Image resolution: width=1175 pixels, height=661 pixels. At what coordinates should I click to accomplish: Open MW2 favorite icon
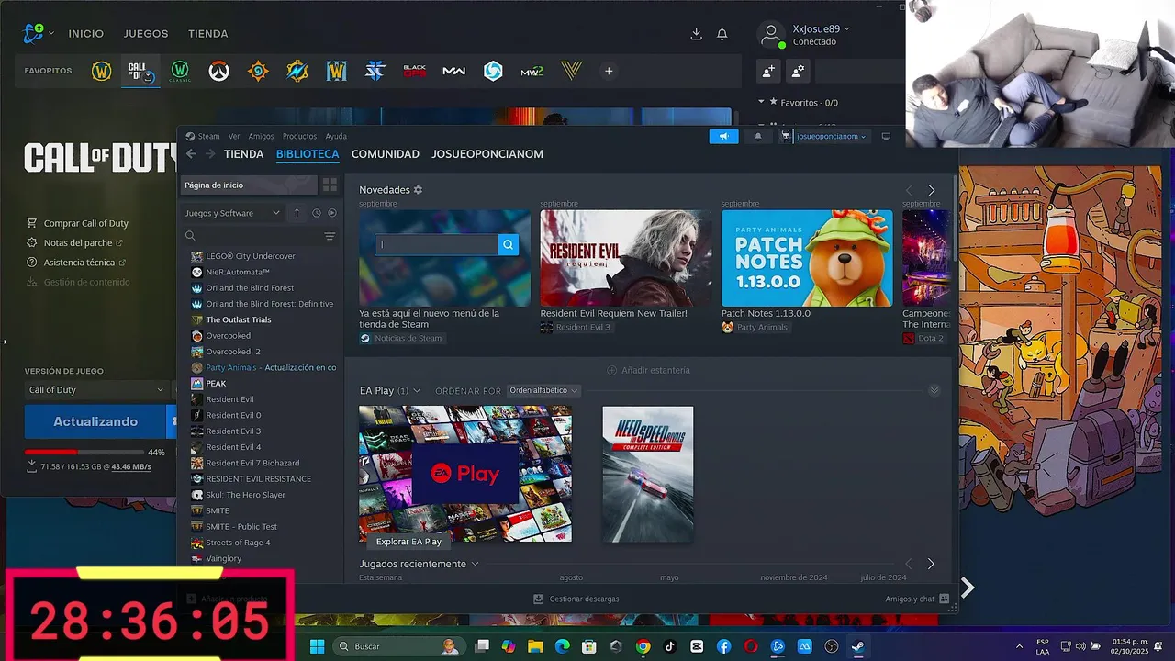tap(532, 71)
